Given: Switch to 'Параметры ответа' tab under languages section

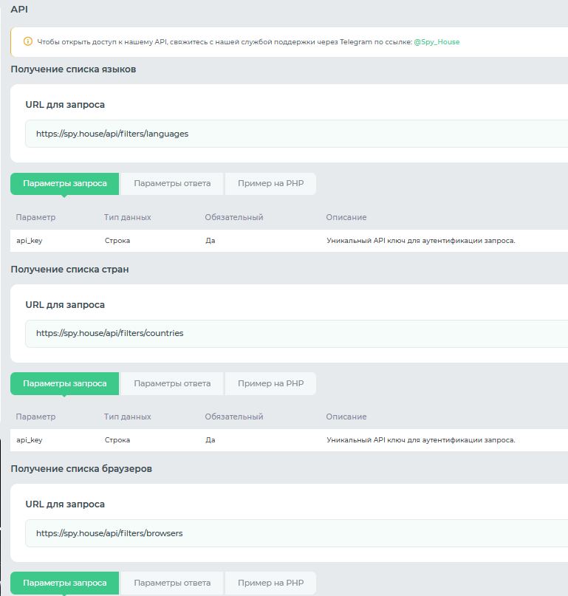Looking at the screenshot, I should click(x=172, y=184).
